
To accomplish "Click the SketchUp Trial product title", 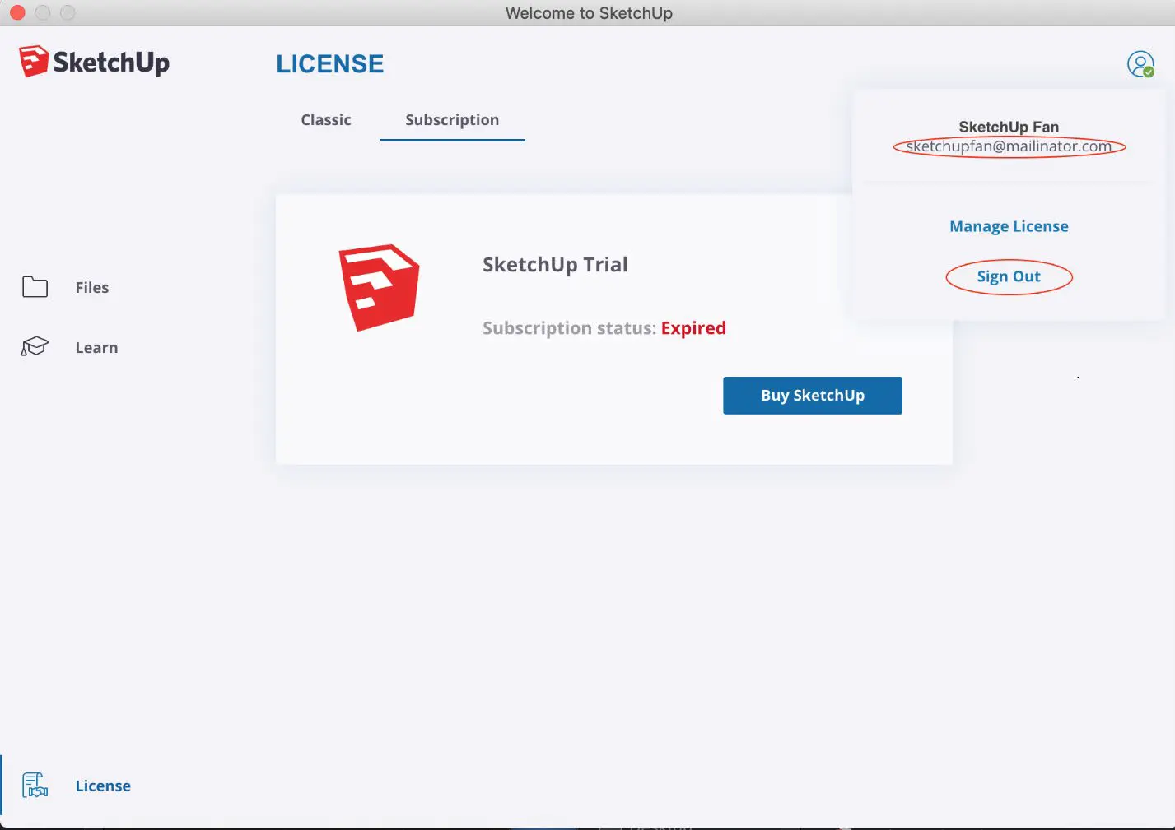I will (555, 265).
